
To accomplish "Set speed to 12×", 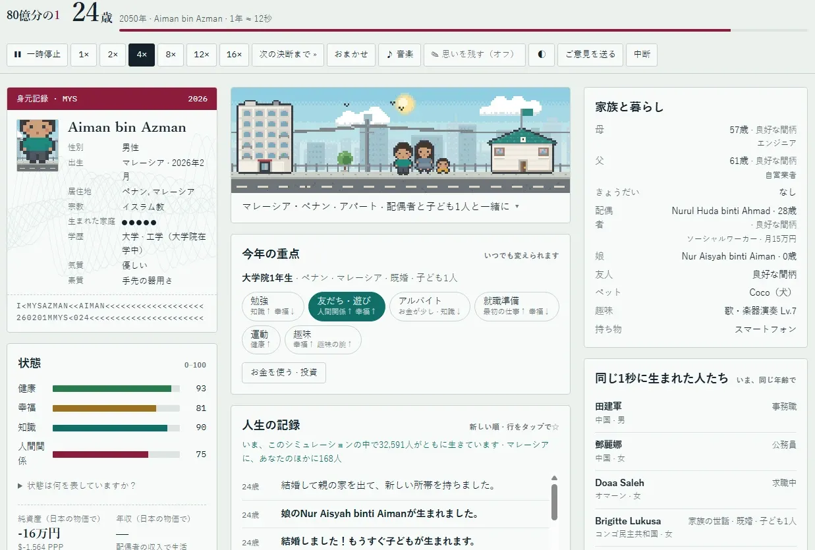I will tap(202, 55).
